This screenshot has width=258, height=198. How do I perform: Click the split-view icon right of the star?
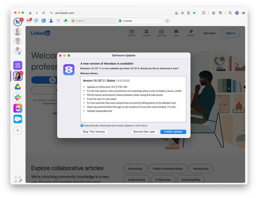point(188,13)
